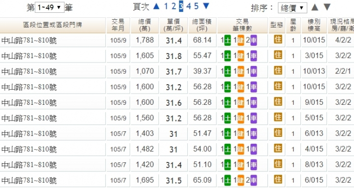Image resolution: width=354 pixels, height=189 pixels.
Task: Click residential 住 icon in 1,560 row
Action: point(278,117)
